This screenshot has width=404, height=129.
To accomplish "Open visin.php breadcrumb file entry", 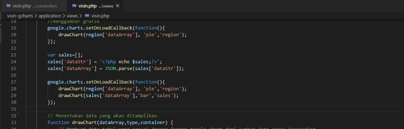I will pyautogui.click(x=100, y=16).
